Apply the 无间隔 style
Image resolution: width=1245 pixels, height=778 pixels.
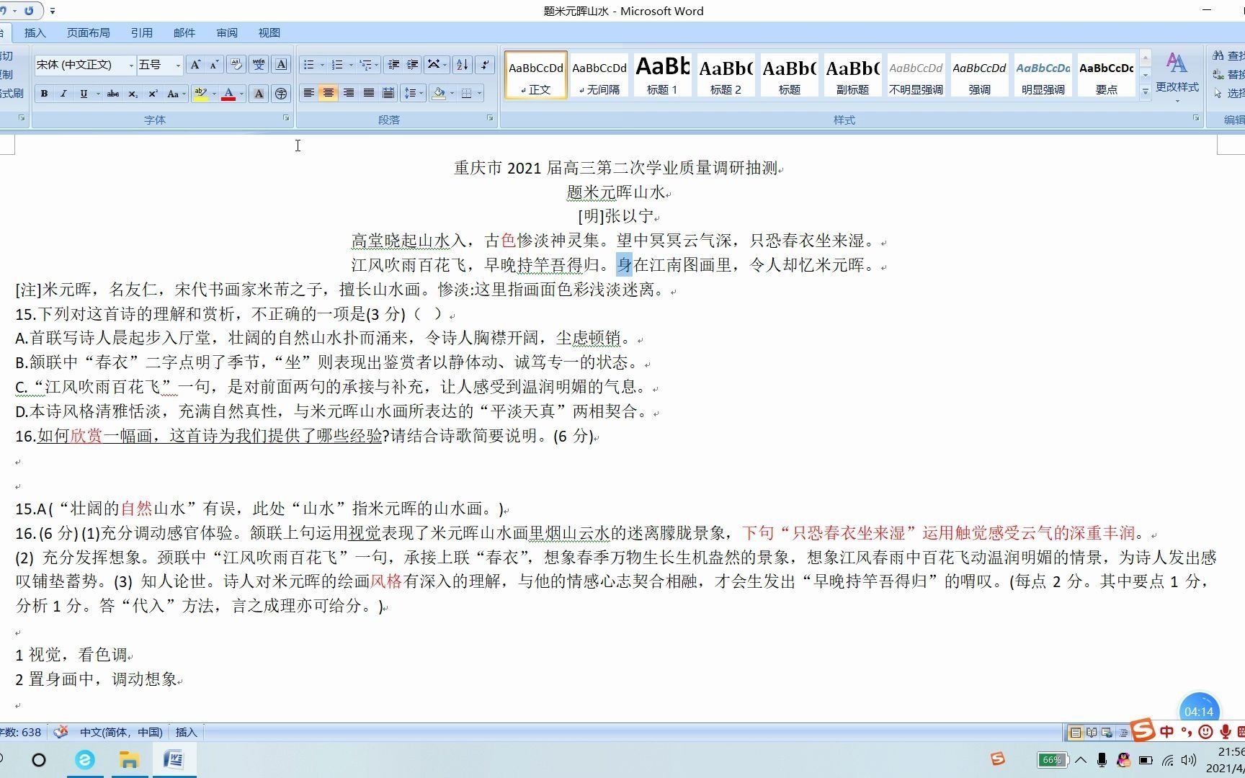pos(599,74)
